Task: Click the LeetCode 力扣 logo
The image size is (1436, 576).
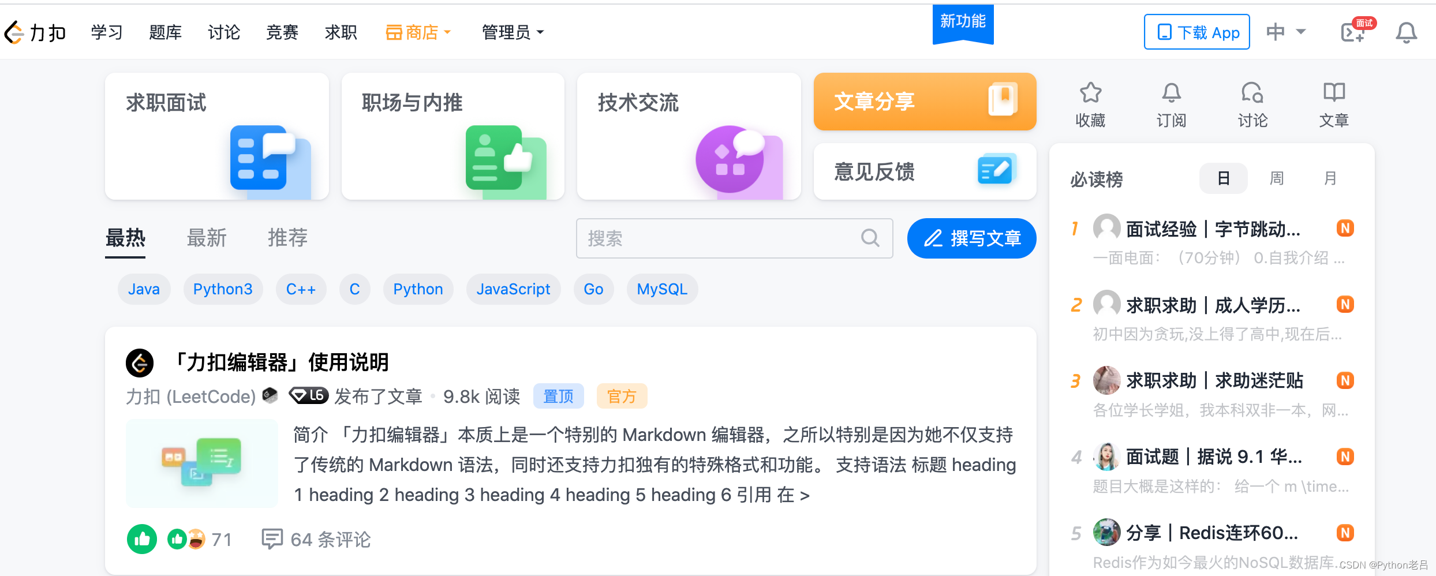Action: (35, 32)
